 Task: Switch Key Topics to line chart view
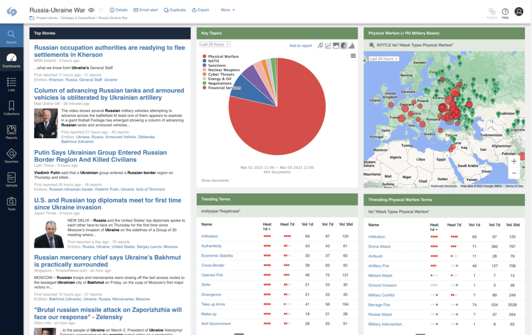point(328,45)
